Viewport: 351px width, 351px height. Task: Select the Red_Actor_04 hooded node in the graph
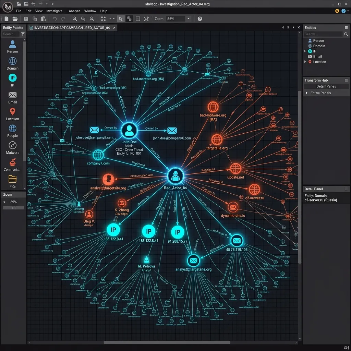coord(175,176)
